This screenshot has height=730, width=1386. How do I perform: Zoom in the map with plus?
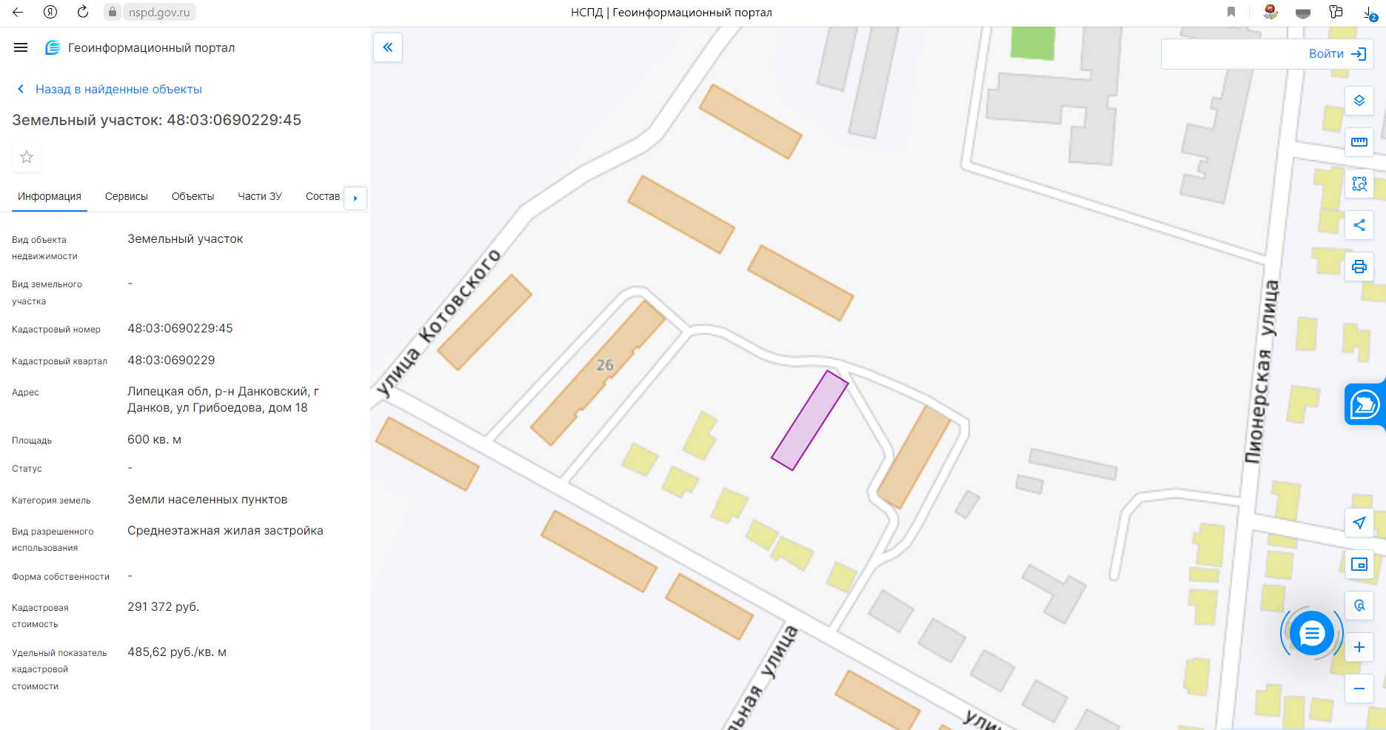(x=1359, y=647)
